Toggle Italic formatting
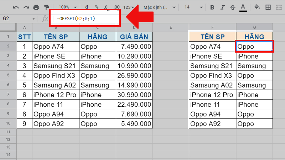Image resolution: width=285 pixels, height=160 pixels. 222,7
